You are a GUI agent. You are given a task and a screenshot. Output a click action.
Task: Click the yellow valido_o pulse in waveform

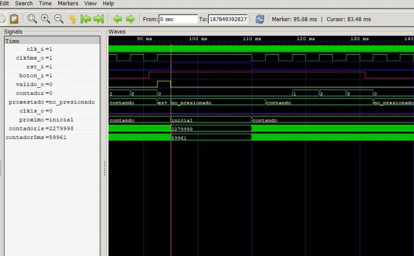pos(164,84)
